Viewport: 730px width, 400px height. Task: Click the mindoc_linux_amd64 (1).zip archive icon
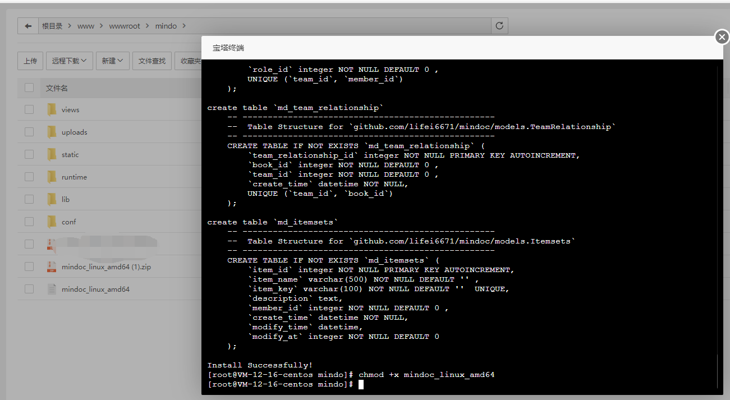[52, 267]
